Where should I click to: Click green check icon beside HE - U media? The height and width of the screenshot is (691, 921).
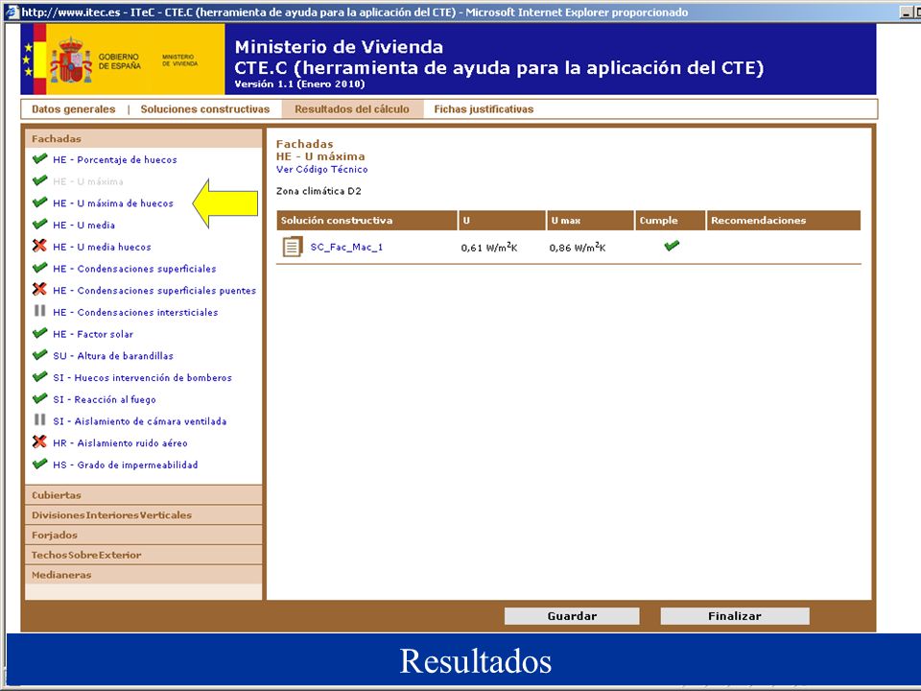coord(40,224)
